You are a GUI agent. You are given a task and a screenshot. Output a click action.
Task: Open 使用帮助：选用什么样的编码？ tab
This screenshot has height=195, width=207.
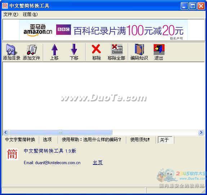tap(91, 140)
